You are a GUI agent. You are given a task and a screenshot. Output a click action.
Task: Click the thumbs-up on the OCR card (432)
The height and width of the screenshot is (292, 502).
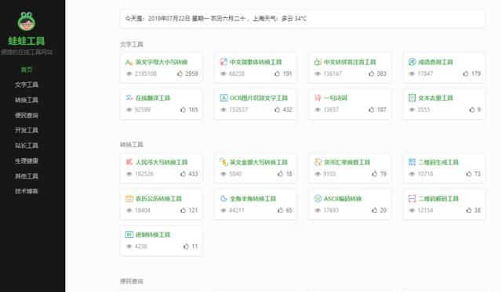(277, 110)
